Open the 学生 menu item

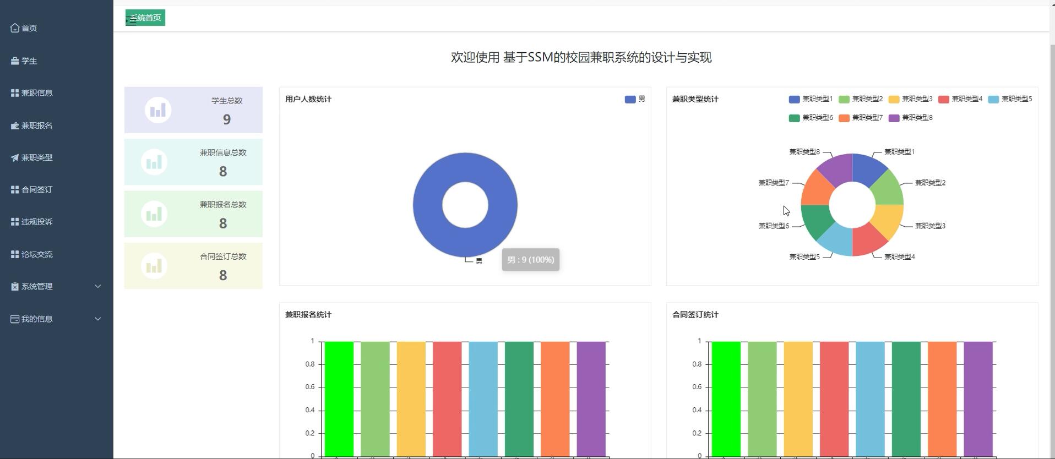click(x=57, y=61)
